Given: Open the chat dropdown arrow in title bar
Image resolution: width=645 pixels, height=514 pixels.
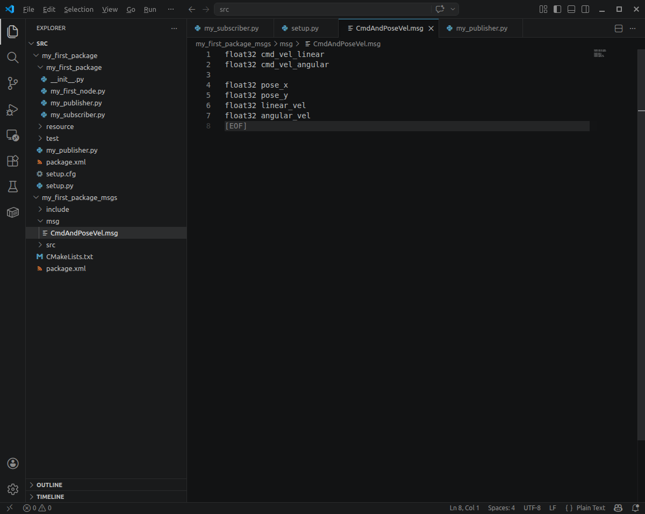Looking at the screenshot, I should click(x=453, y=9).
